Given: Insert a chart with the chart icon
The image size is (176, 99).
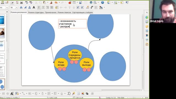Looking at the screenshot, I should tap(70, 2).
